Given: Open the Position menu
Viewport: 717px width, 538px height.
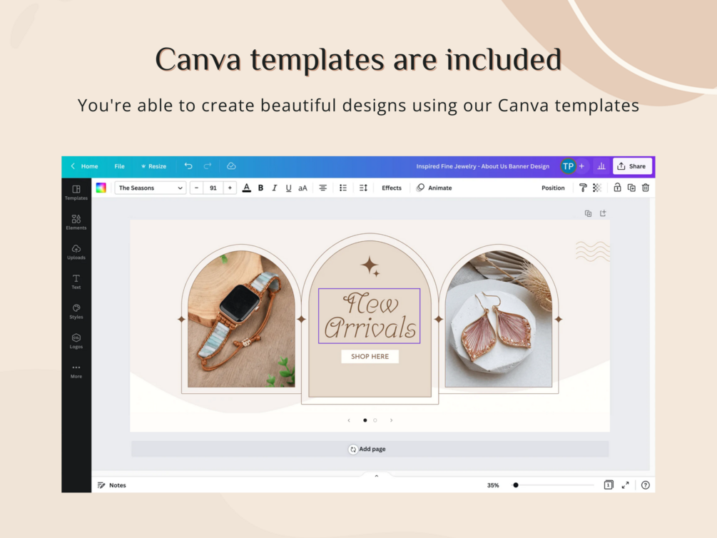Looking at the screenshot, I should click(553, 188).
